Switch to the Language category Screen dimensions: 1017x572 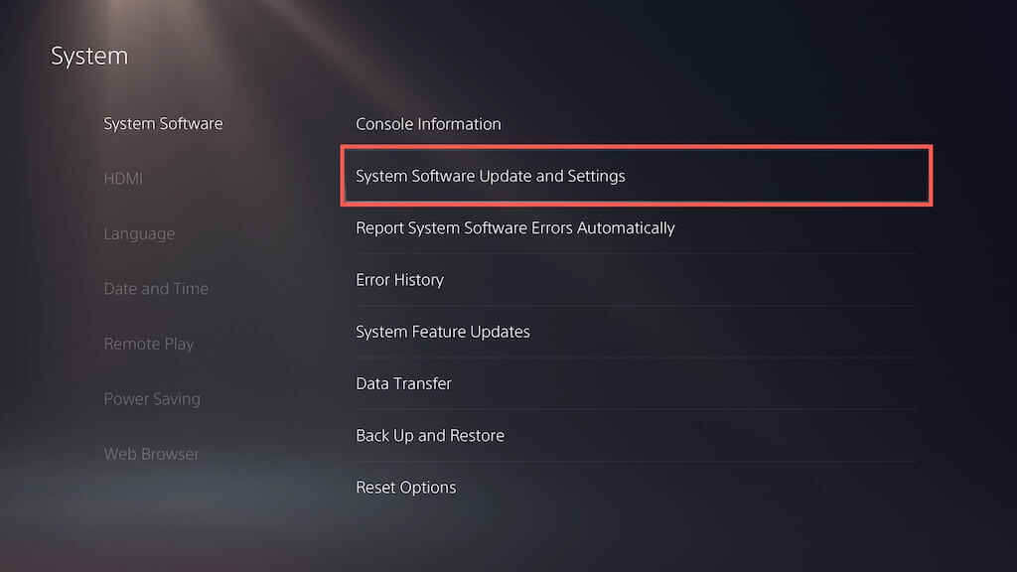point(139,234)
